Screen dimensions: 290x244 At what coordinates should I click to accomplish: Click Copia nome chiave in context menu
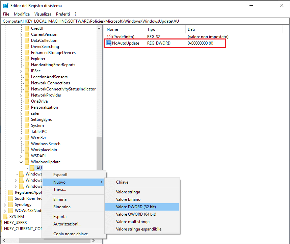[73, 234]
